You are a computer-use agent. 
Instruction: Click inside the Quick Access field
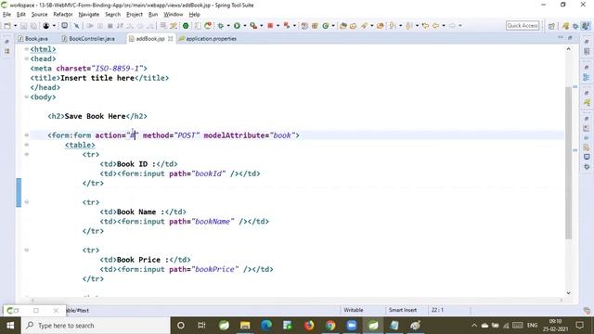click(523, 25)
